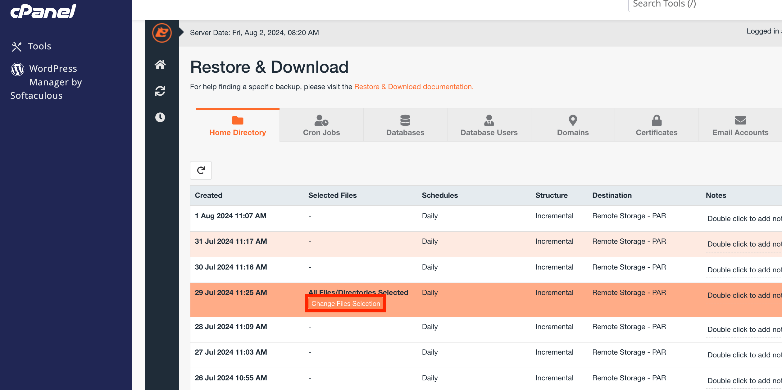Open Tools from the sidebar

pyautogui.click(x=31, y=46)
